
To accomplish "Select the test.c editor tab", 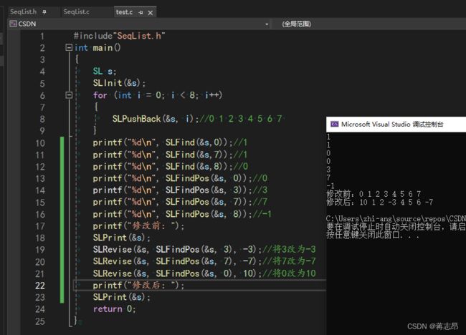I will click(x=124, y=12).
